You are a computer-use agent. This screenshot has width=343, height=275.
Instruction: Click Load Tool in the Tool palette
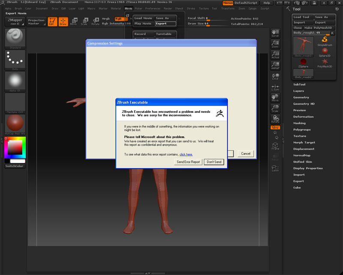coord(303,17)
